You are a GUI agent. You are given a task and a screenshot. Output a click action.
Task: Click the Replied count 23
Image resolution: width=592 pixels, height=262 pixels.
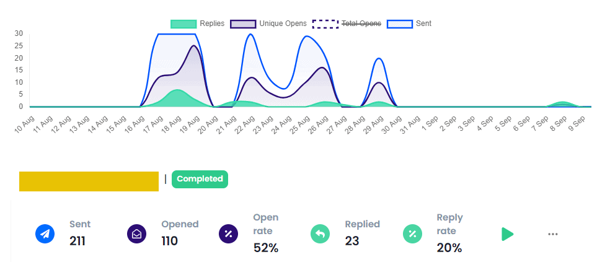point(352,241)
